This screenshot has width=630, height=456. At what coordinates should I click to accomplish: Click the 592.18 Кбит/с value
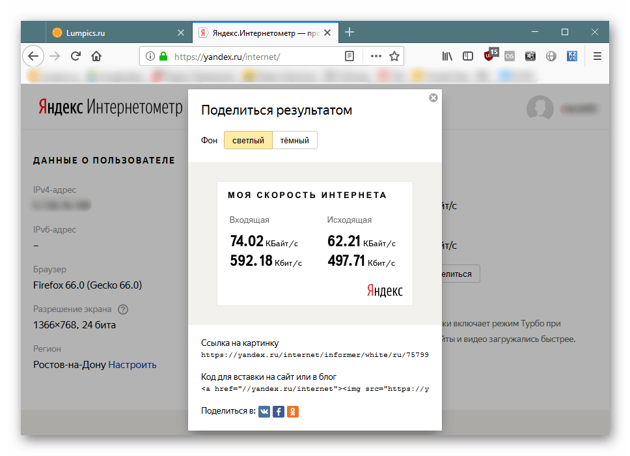pos(266,261)
